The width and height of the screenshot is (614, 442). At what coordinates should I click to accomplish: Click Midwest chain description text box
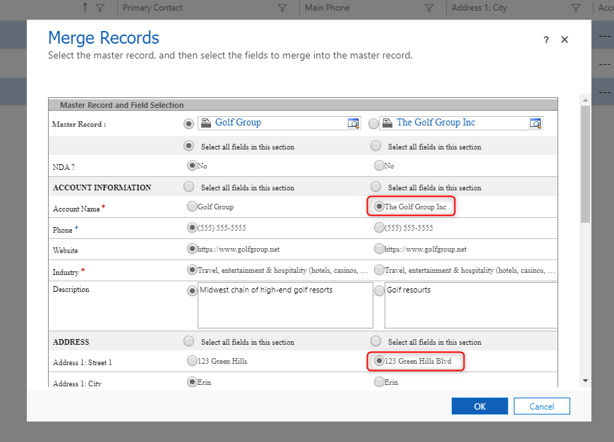point(285,305)
